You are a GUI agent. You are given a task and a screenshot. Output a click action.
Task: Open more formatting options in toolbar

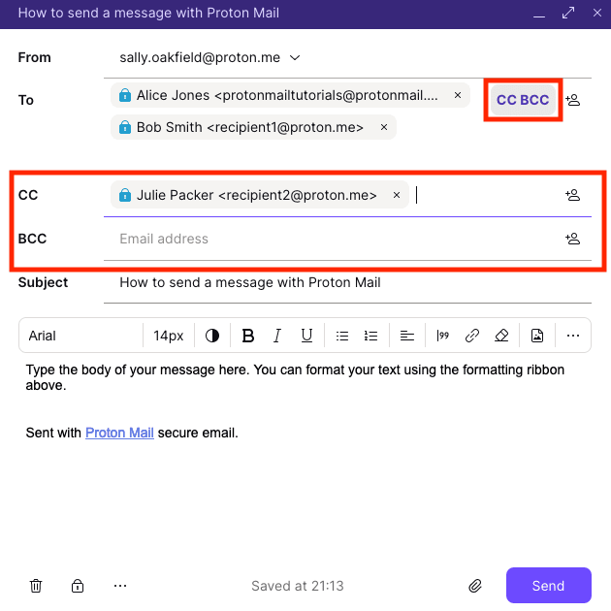[x=573, y=336]
